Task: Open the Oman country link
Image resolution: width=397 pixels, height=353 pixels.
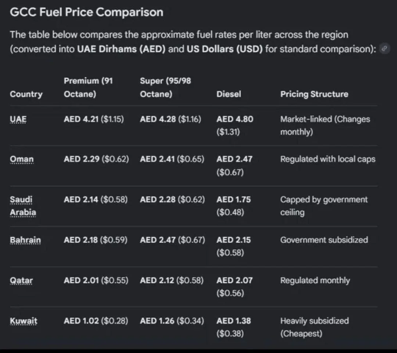Action: point(22,159)
